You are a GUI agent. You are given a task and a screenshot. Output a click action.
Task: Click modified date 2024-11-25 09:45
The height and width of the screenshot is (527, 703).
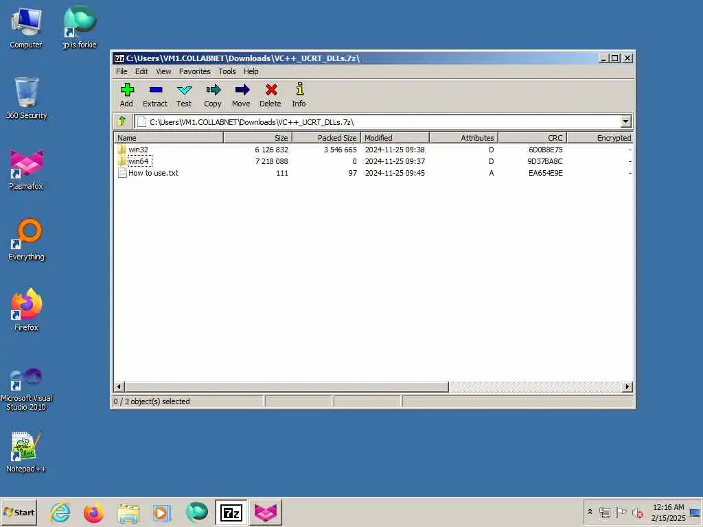point(395,172)
